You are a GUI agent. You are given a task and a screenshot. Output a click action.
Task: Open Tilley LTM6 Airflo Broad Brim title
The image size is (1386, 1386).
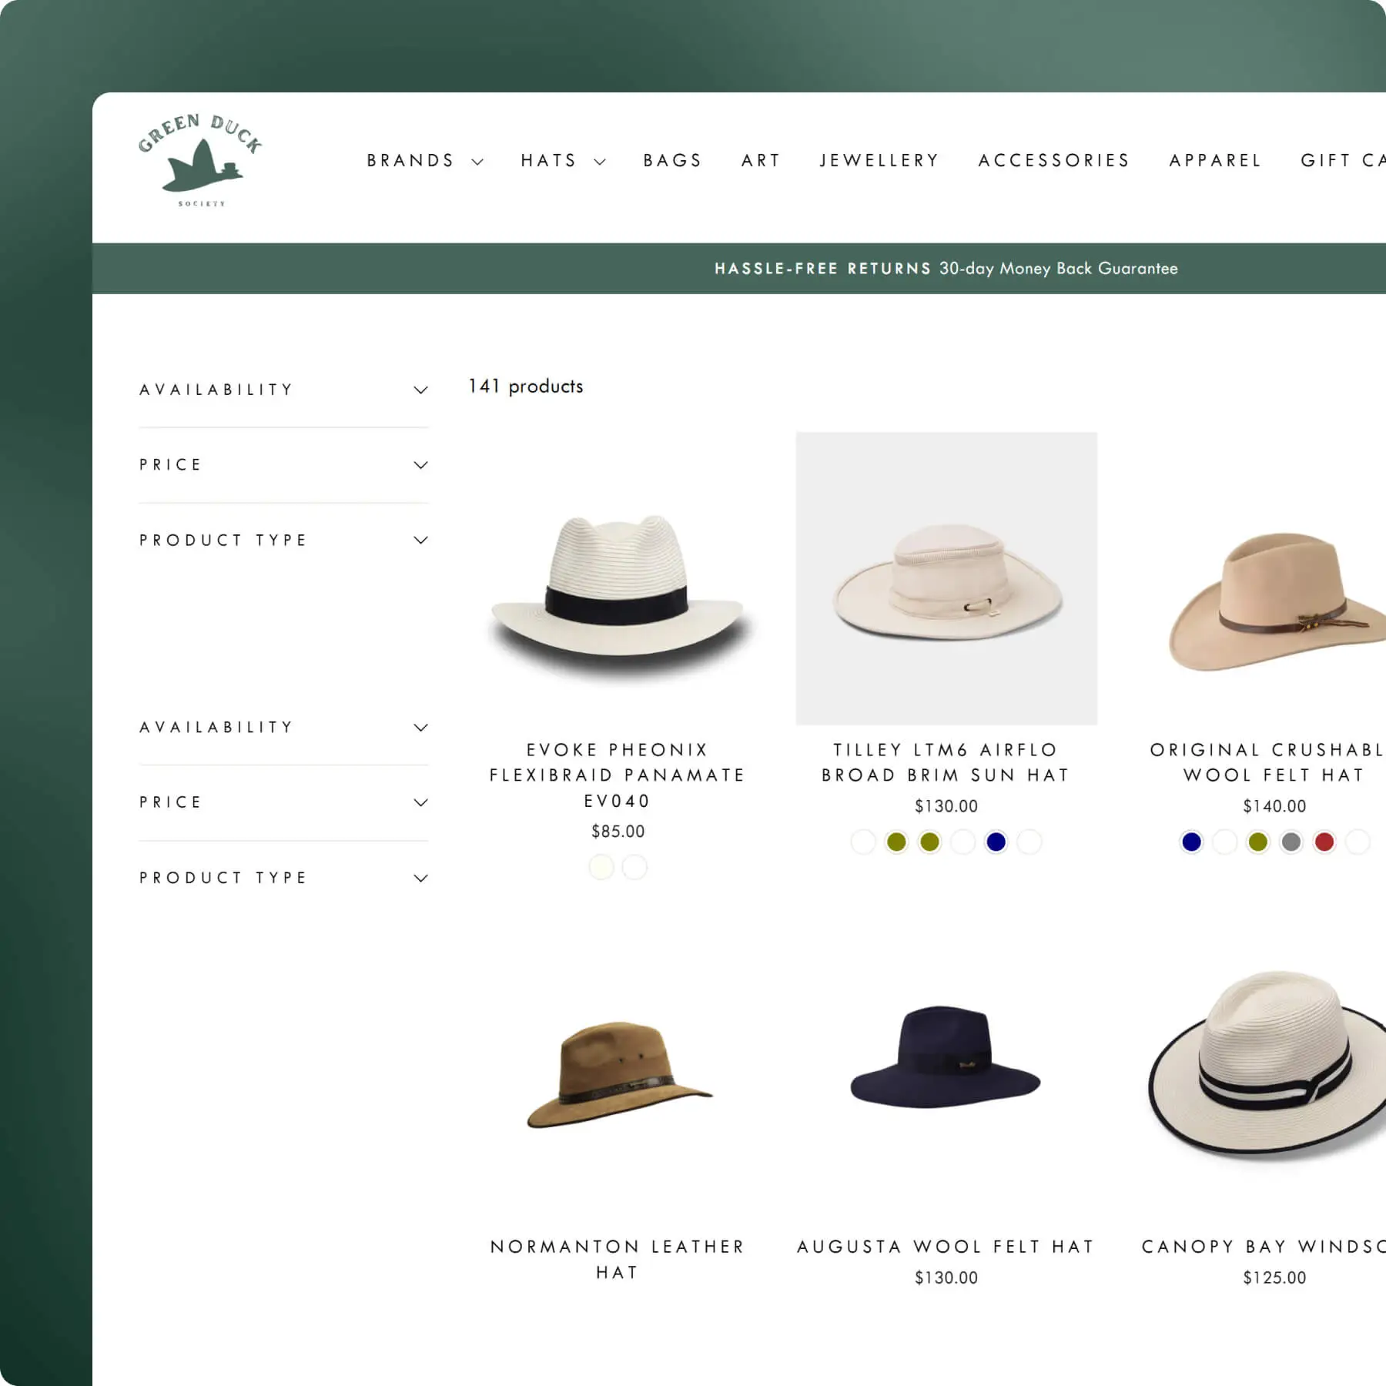(946, 762)
